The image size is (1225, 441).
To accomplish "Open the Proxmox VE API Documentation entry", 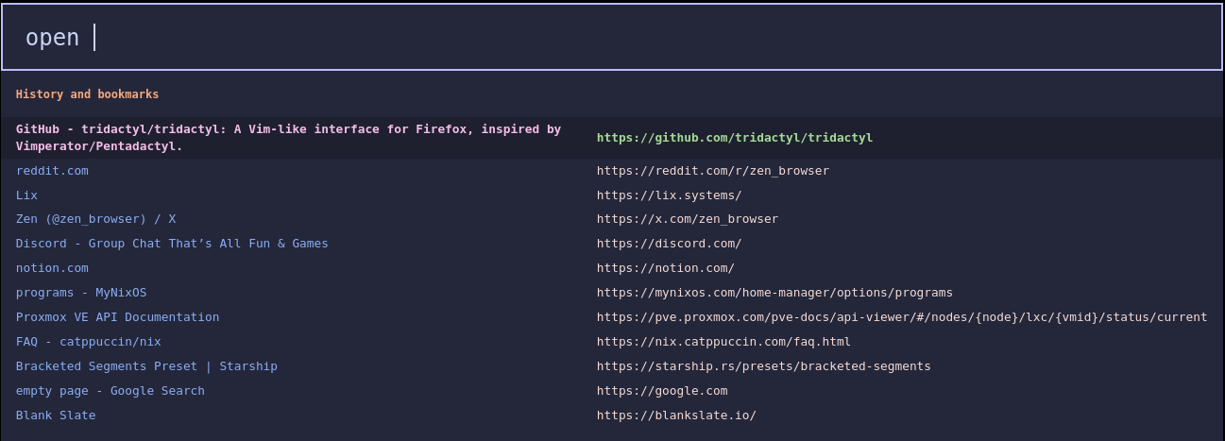I will point(117,317).
